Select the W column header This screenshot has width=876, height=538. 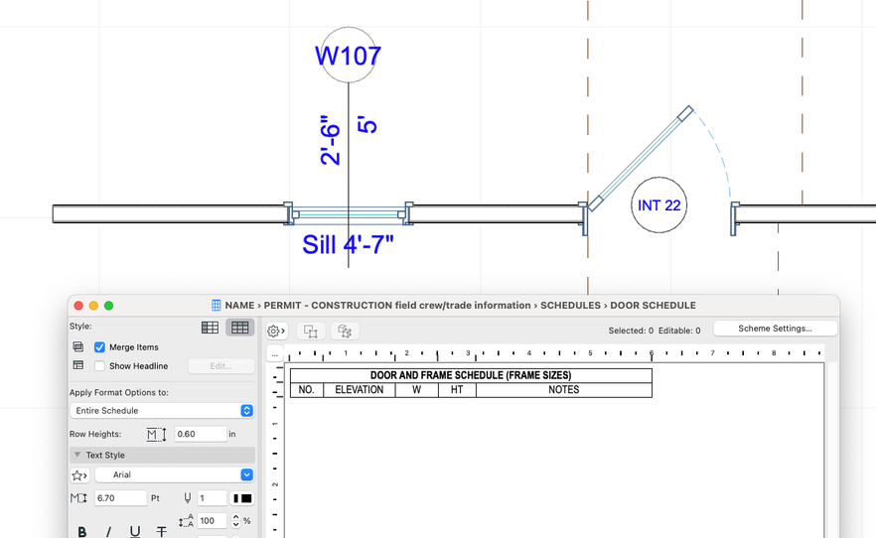point(417,390)
